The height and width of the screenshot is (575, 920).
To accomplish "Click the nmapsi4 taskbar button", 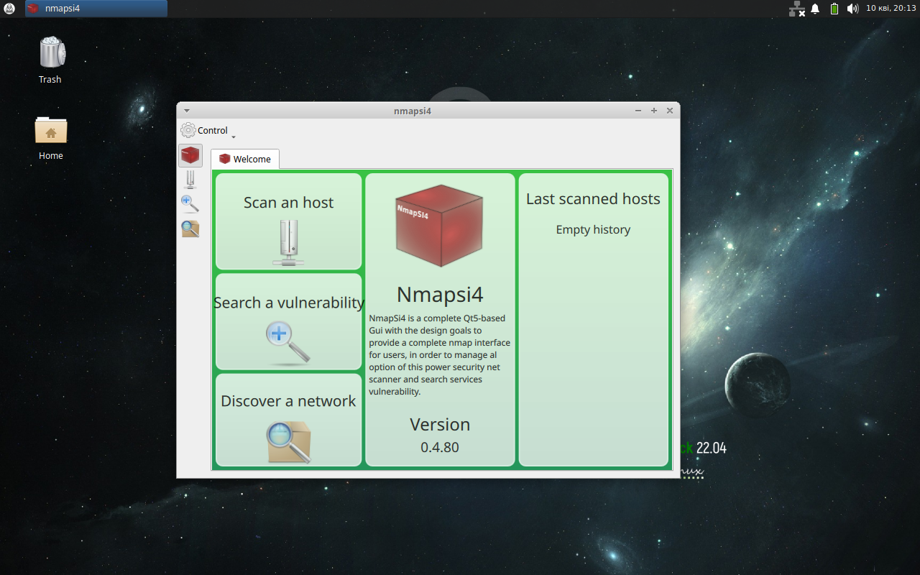I will point(96,9).
